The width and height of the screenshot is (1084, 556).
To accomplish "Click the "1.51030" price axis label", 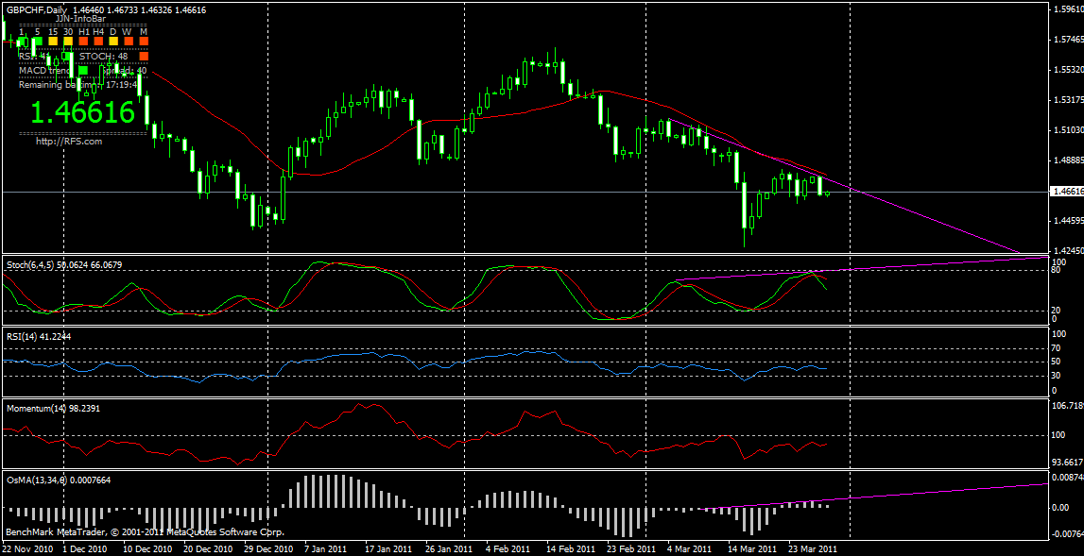I will pyautogui.click(x=1067, y=130).
